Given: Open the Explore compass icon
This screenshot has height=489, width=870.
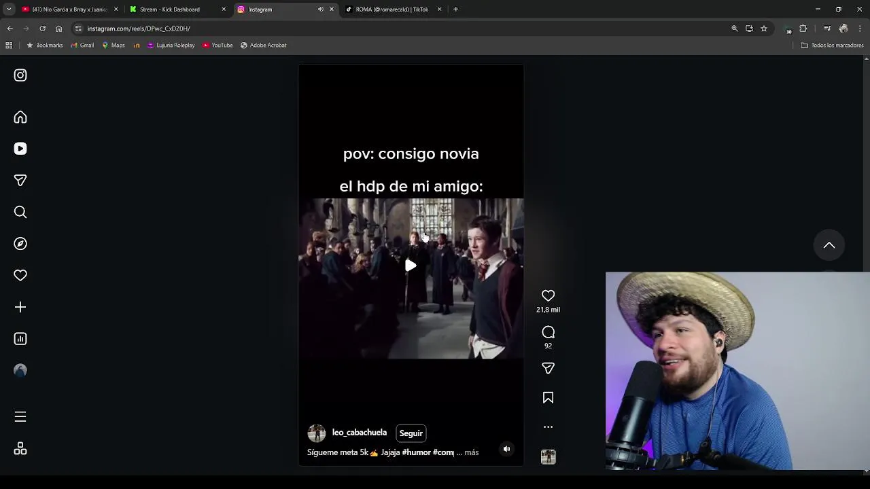Looking at the screenshot, I should pyautogui.click(x=20, y=244).
